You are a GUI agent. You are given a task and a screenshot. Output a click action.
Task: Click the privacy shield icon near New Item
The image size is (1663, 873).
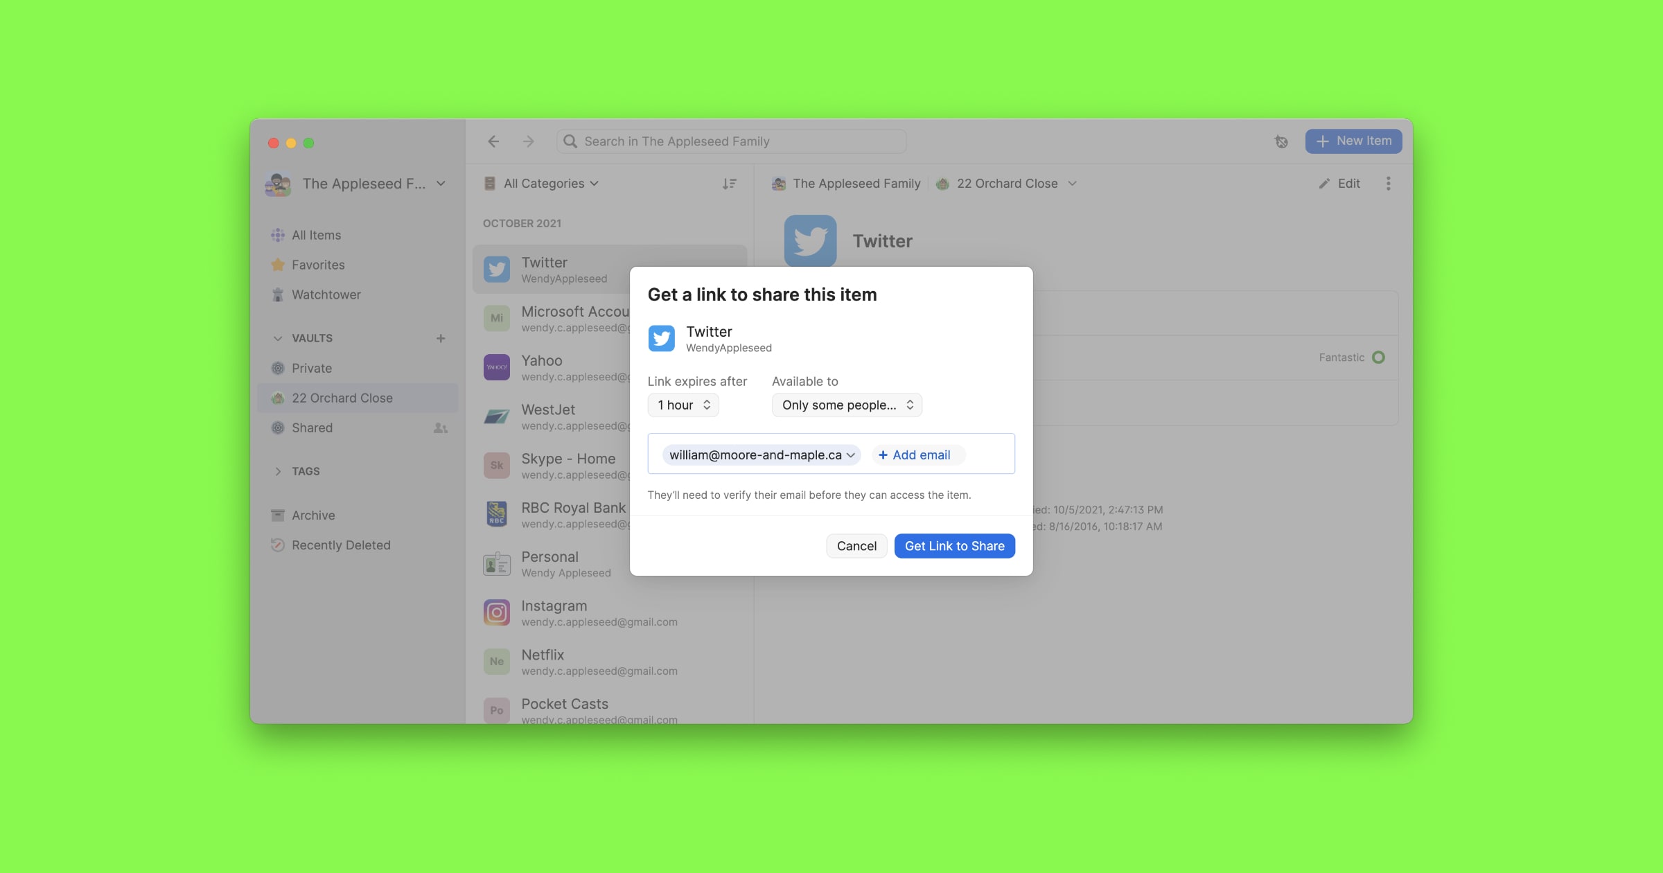[x=1281, y=141]
